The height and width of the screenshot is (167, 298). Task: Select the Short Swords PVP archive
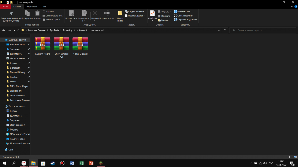(61, 47)
